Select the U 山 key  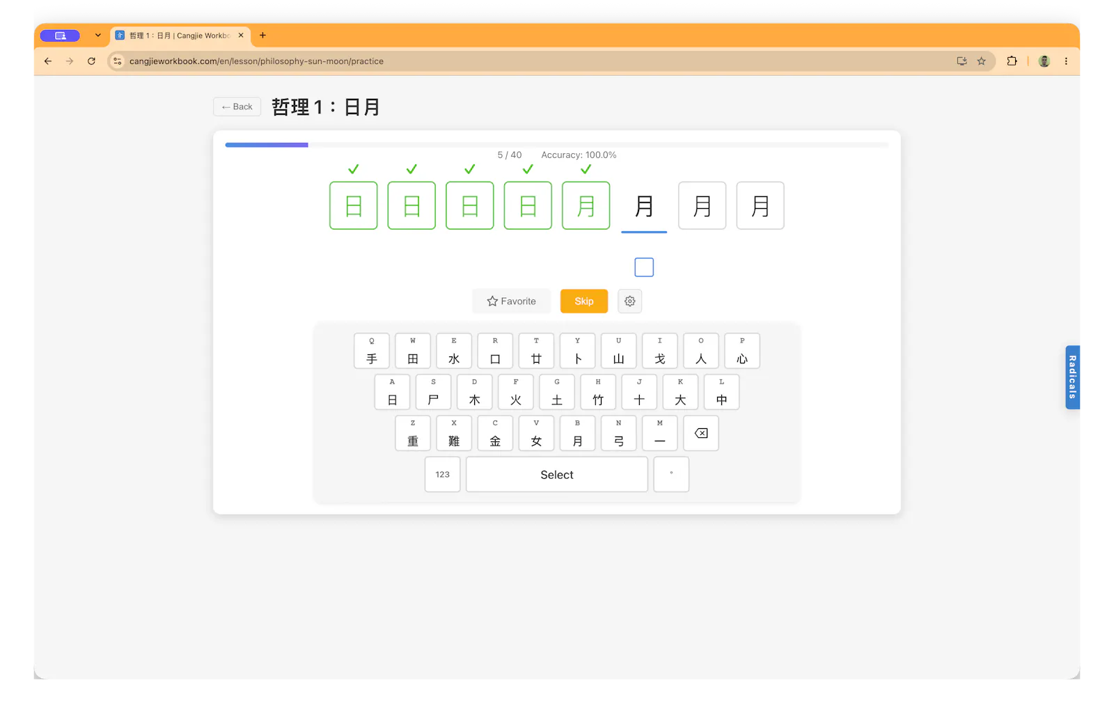click(618, 351)
